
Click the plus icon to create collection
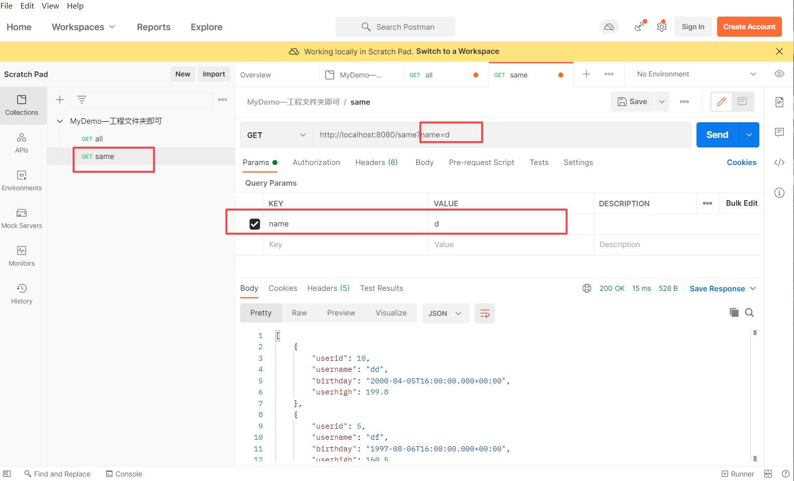60,100
